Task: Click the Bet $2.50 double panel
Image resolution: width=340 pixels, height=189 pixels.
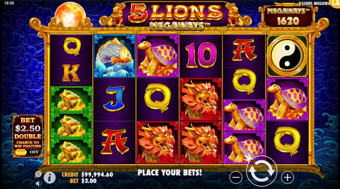Action: tap(28, 136)
